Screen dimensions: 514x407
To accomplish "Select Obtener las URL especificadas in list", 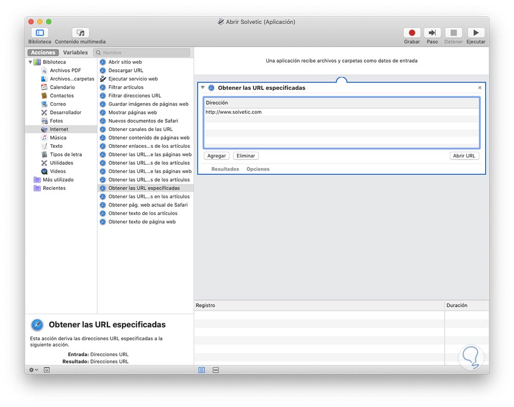I will (145, 188).
